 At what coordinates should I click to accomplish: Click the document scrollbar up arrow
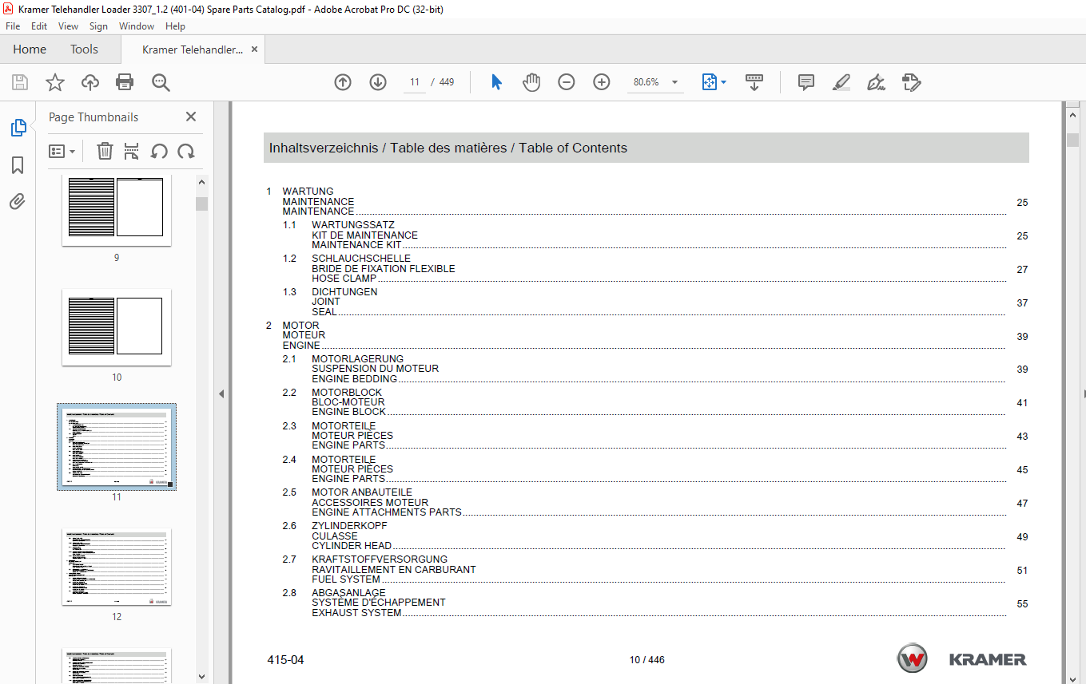pyautogui.click(x=1073, y=115)
